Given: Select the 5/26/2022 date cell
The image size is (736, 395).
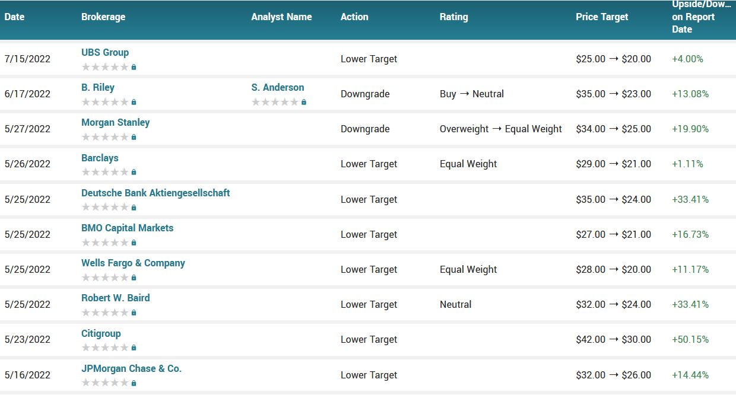Looking at the screenshot, I should point(27,164).
